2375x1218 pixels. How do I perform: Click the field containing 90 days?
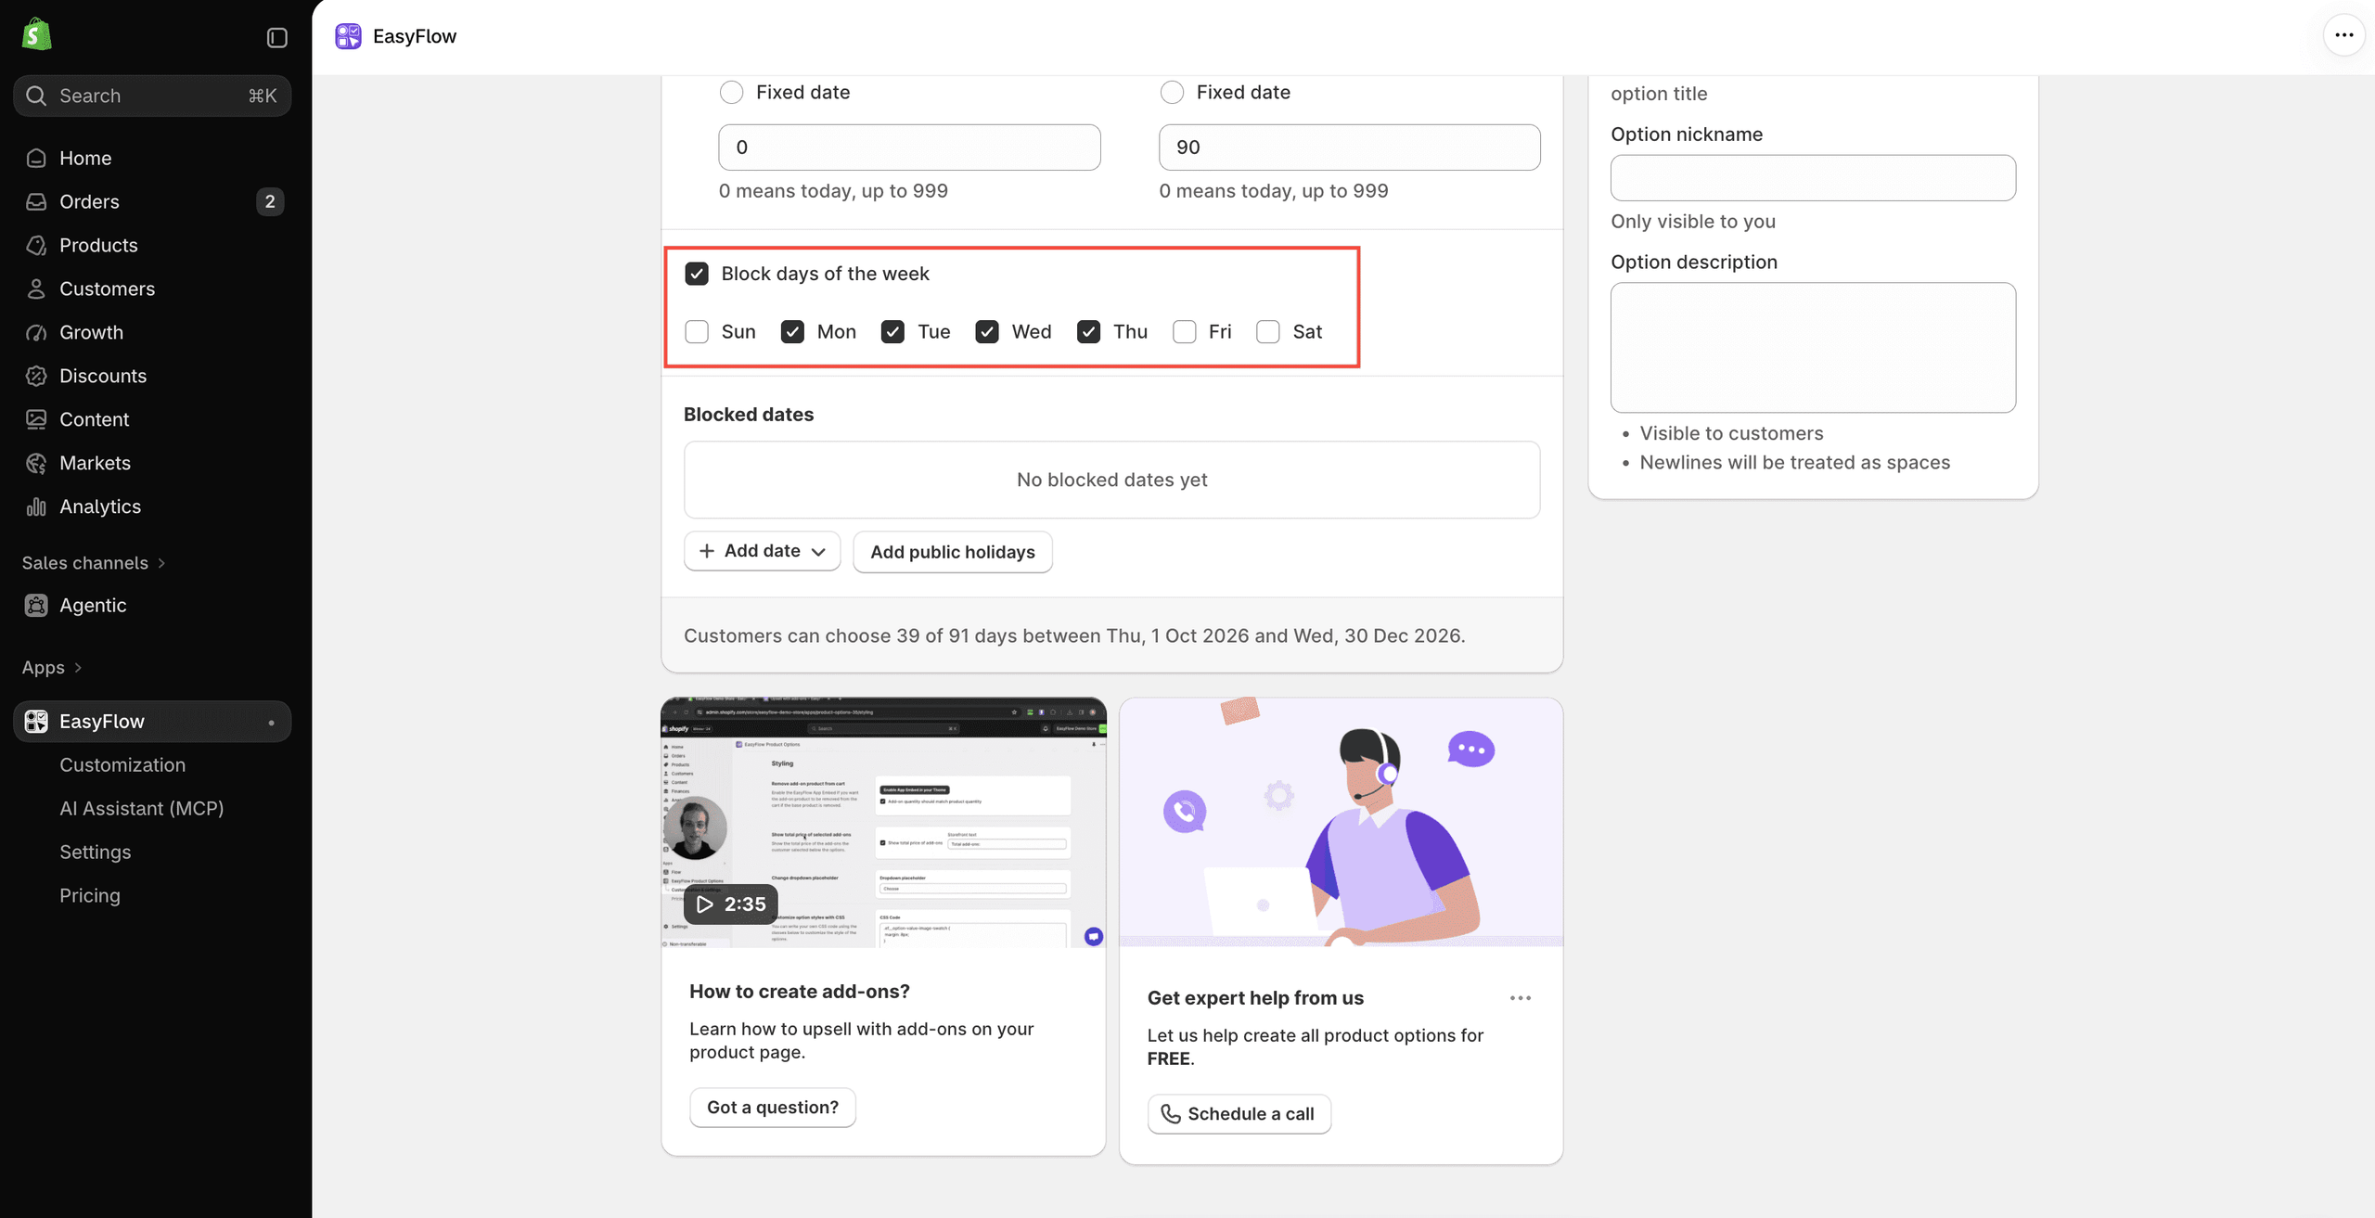[x=1349, y=147]
